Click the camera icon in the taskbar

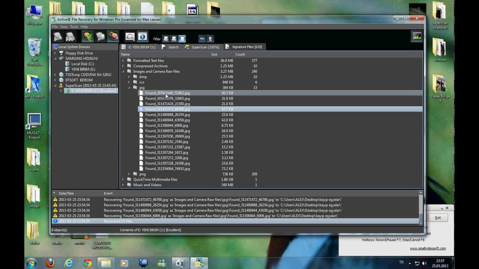[x=180, y=263]
